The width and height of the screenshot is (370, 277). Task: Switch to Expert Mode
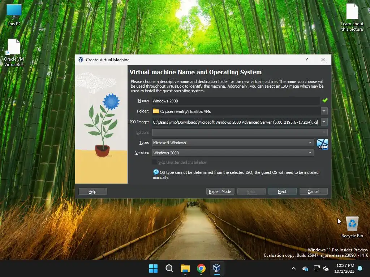click(x=220, y=192)
